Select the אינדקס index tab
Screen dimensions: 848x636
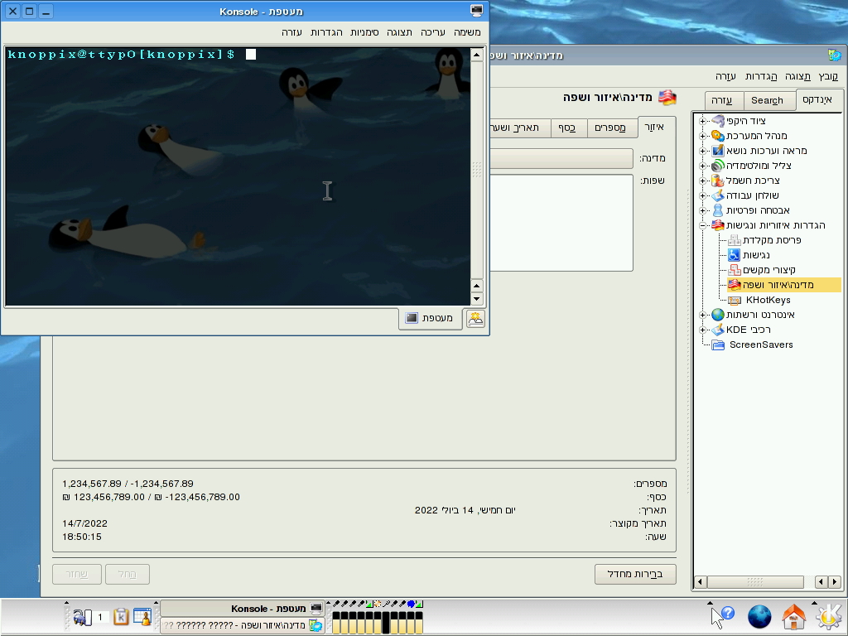(817, 99)
